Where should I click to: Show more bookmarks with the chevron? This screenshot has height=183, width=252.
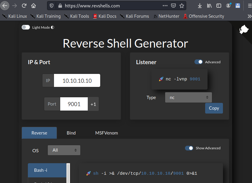[x=249, y=16]
